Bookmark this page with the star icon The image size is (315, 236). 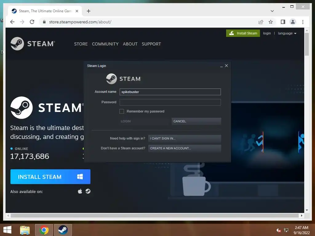(x=271, y=22)
